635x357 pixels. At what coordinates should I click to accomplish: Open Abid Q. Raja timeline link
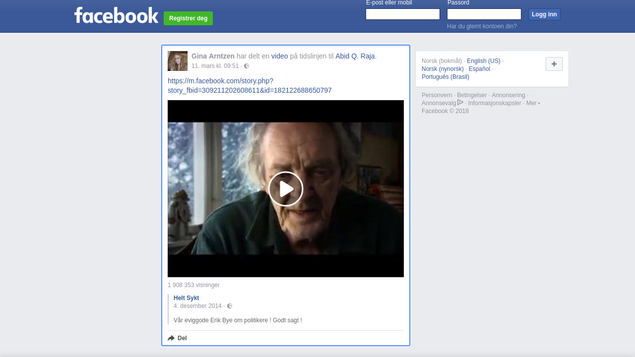pyautogui.click(x=355, y=56)
